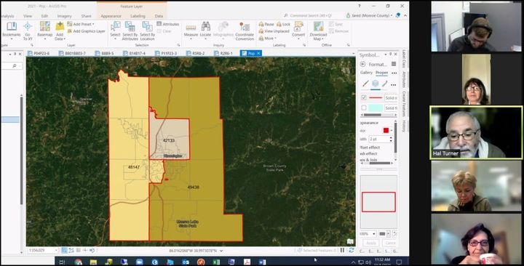Click View Unplaced labels
524x266 pixels.
274,31
